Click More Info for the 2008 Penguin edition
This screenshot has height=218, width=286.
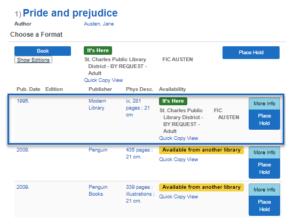(x=264, y=153)
